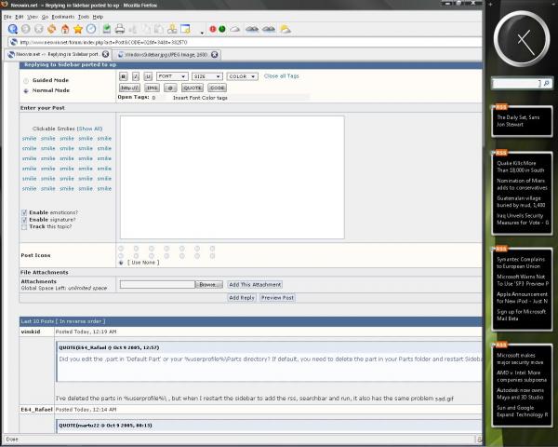This screenshot has height=447, width=558.
Task: Click the RSS badge above Daily Set feed
Action: [500, 107]
